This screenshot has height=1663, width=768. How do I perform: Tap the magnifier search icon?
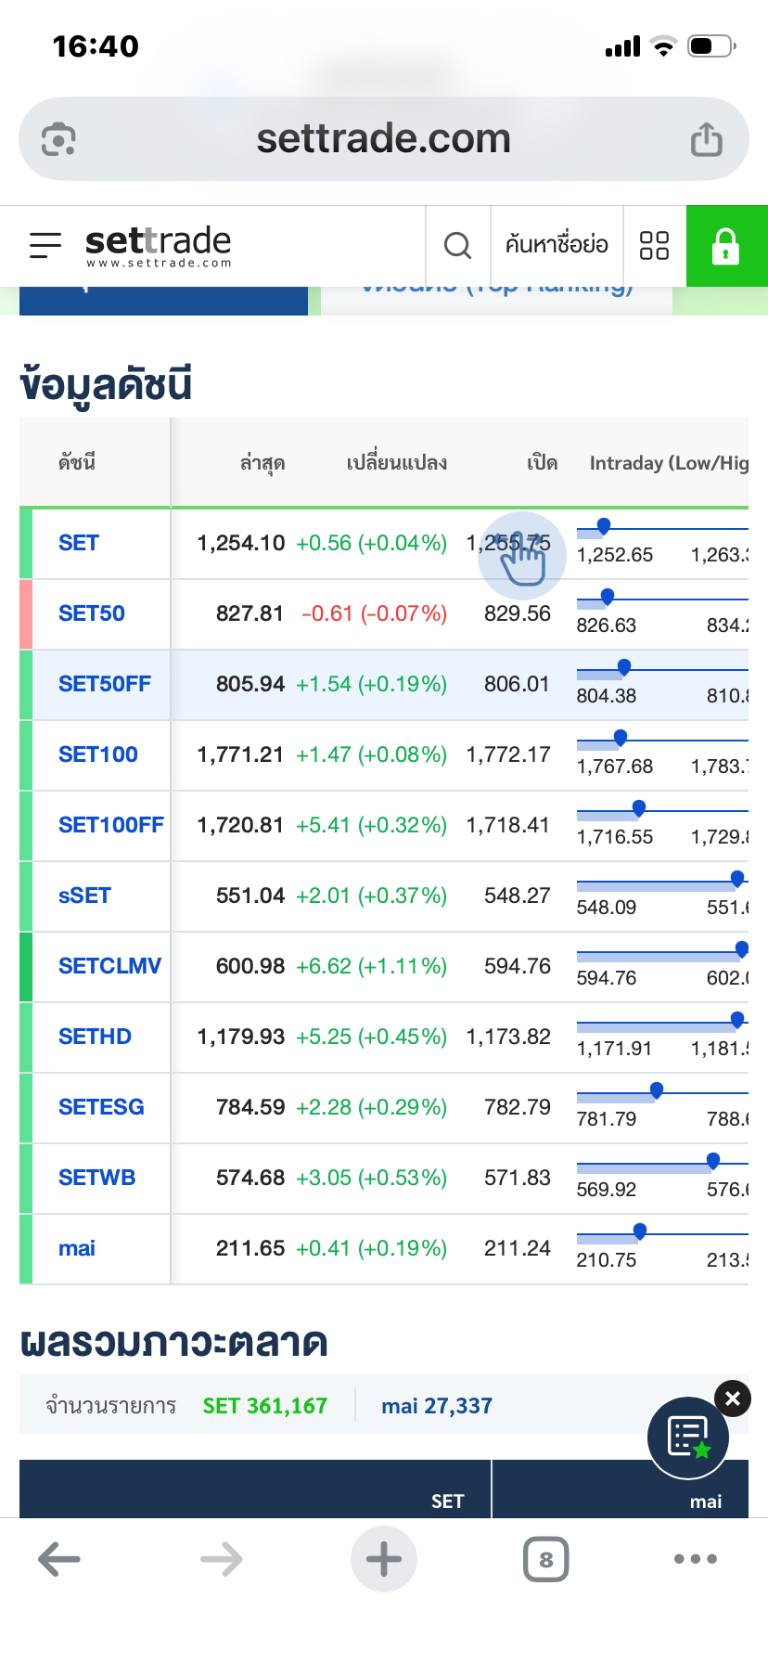(457, 245)
